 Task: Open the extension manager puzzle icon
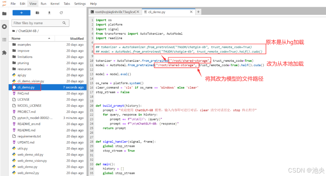click(4, 53)
